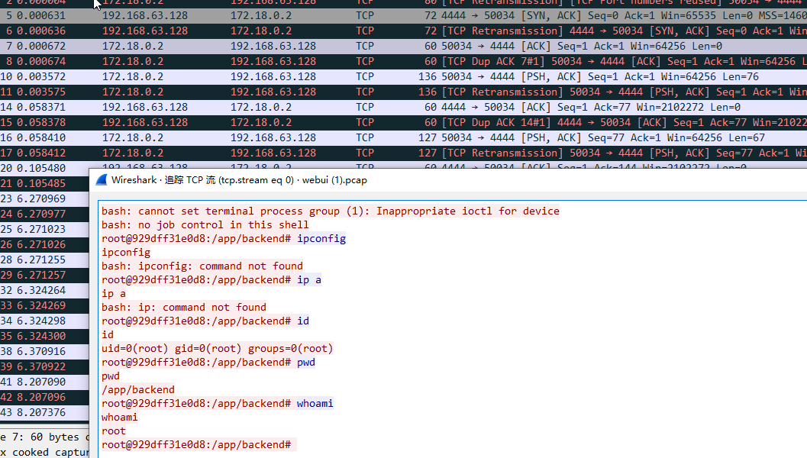Select packet 21 at time 0.105485
Screen dimensions: 807x458
click(x=44, y=184)
